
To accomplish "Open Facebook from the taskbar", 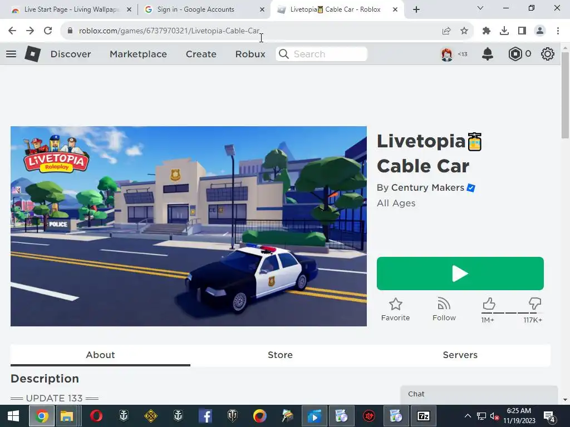I will [x=205, y=416].
